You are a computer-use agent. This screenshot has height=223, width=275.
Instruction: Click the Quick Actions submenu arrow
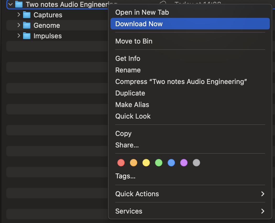(x=262, y=194)
